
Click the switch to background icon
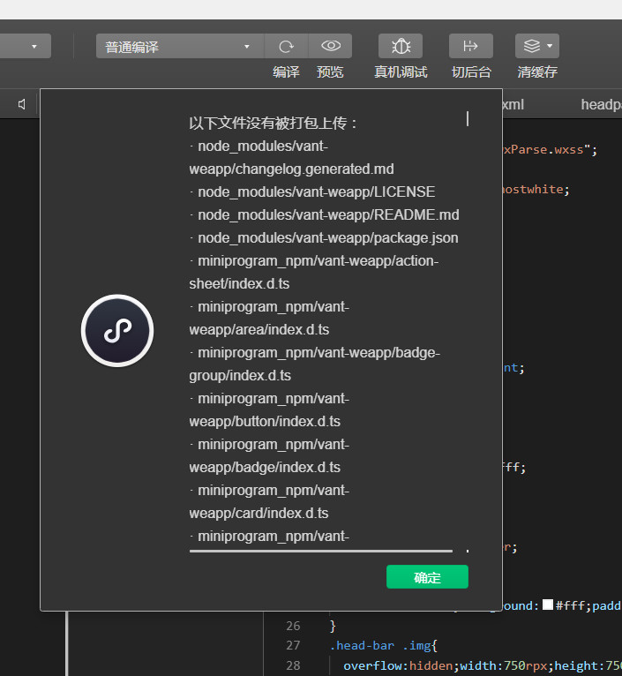(471, 46)
